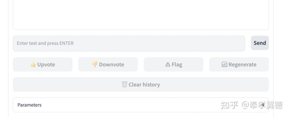290x117 pixels.
Task: Click the trash can icon
Action: [x=124, y=85]
